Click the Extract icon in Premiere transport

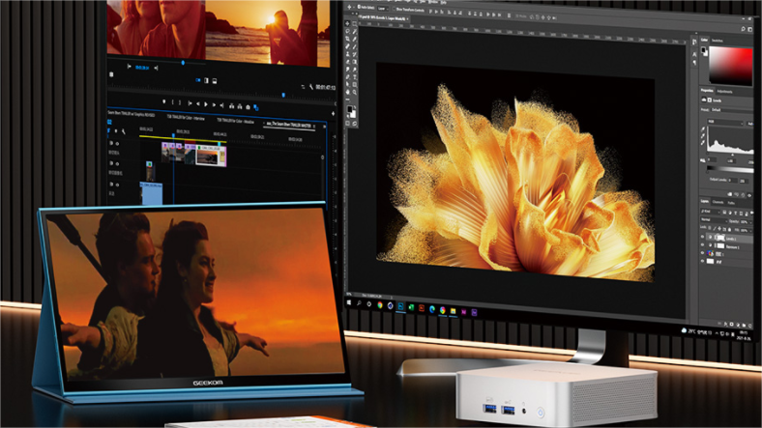[240, 106]
